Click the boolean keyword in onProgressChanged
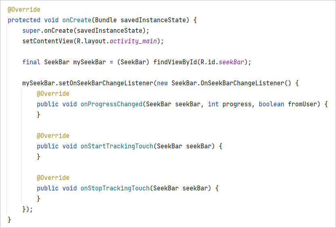The image size is (336, 228). pyautogui.click(x=271, y=104)
